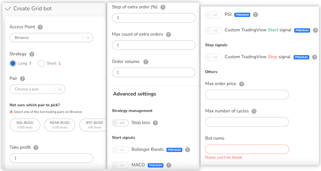Viewport: 321px width, 171px height.
Task: Focus the Max order price field
Action: click(x=247, y=95)
